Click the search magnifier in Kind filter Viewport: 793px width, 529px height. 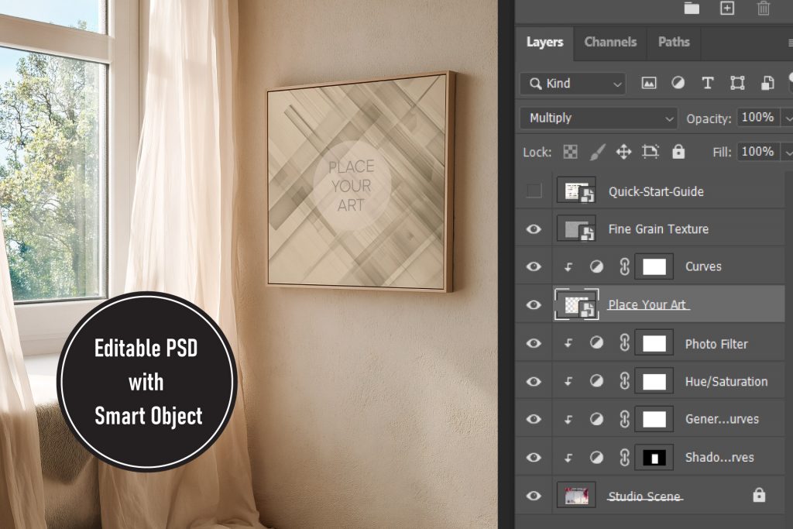point(536,84)
